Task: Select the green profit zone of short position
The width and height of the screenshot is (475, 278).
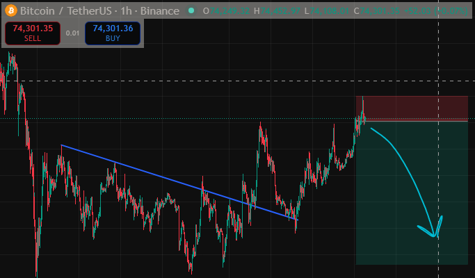Action: pyautogui.click(x=412, y=193)
